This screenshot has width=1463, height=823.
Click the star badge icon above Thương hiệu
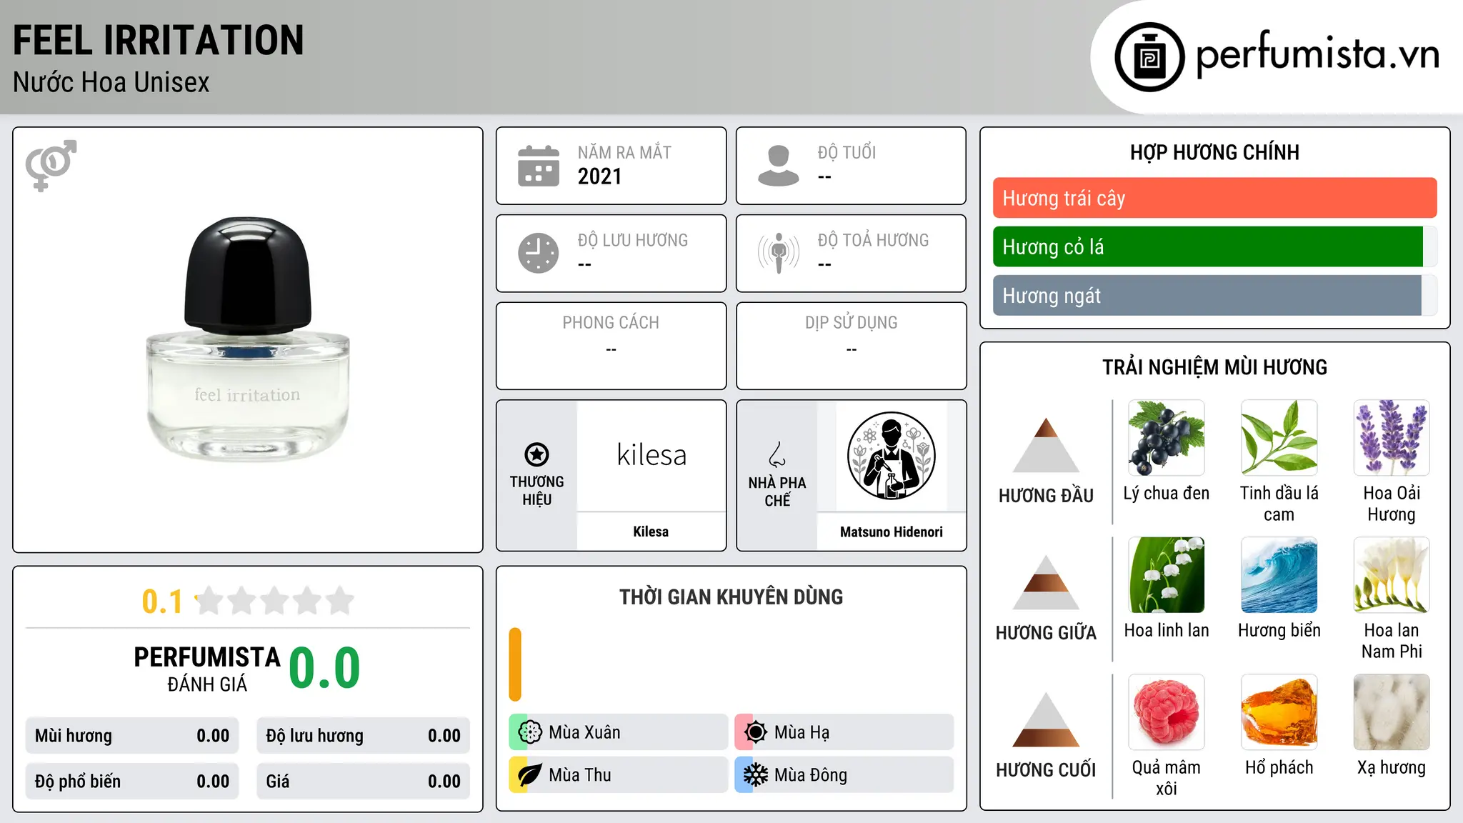tap(537, 454)
